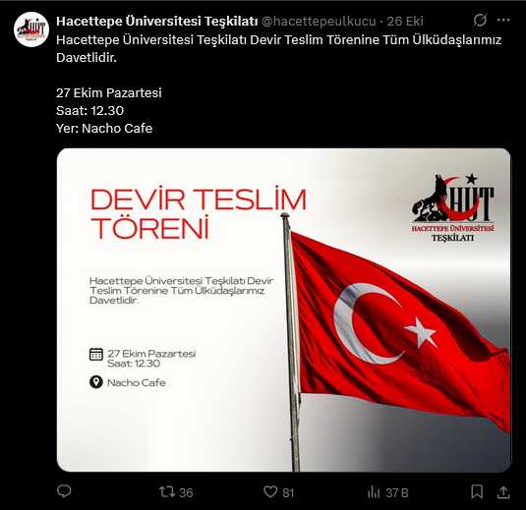Click the location pin beside Nacho Cafe

(x=96, y=382)
